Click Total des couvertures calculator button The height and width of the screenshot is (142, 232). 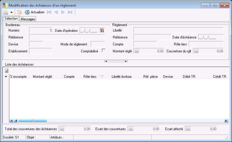(x=62, y=129)
